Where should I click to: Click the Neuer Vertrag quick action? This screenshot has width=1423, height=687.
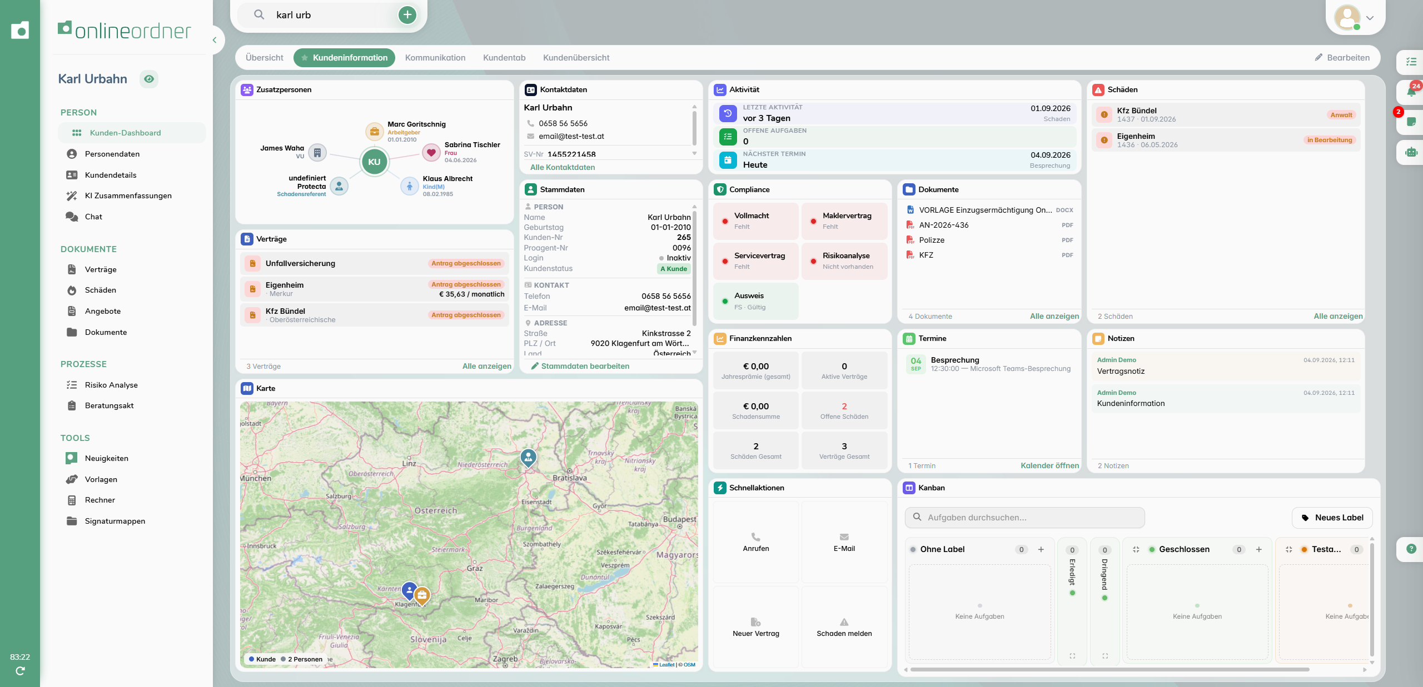click(756, 627)
